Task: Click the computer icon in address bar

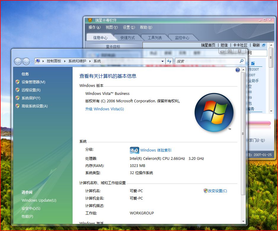Action: (38, 61)
